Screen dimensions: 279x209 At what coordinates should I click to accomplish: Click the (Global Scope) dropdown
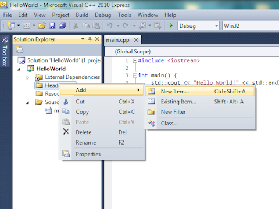coord(192,52)
